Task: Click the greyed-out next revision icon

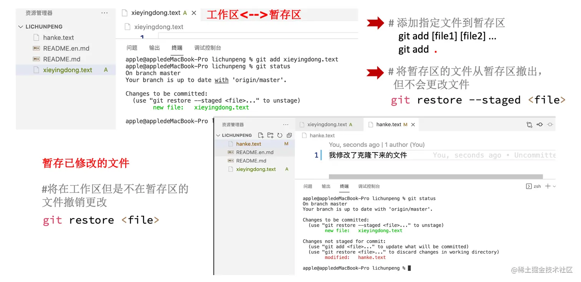Action: 550,124
